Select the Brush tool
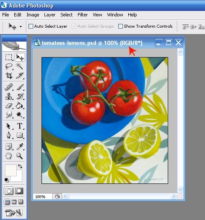 pos(20,87)
